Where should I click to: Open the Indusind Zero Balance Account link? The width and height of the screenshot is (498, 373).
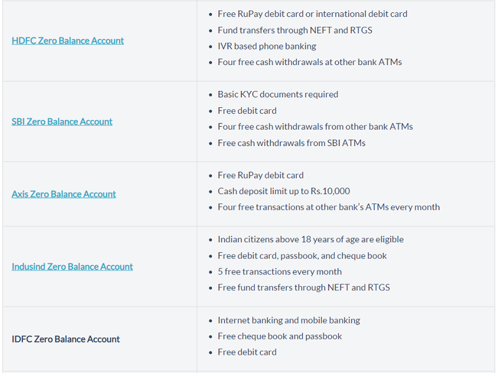tap(72, 267)
